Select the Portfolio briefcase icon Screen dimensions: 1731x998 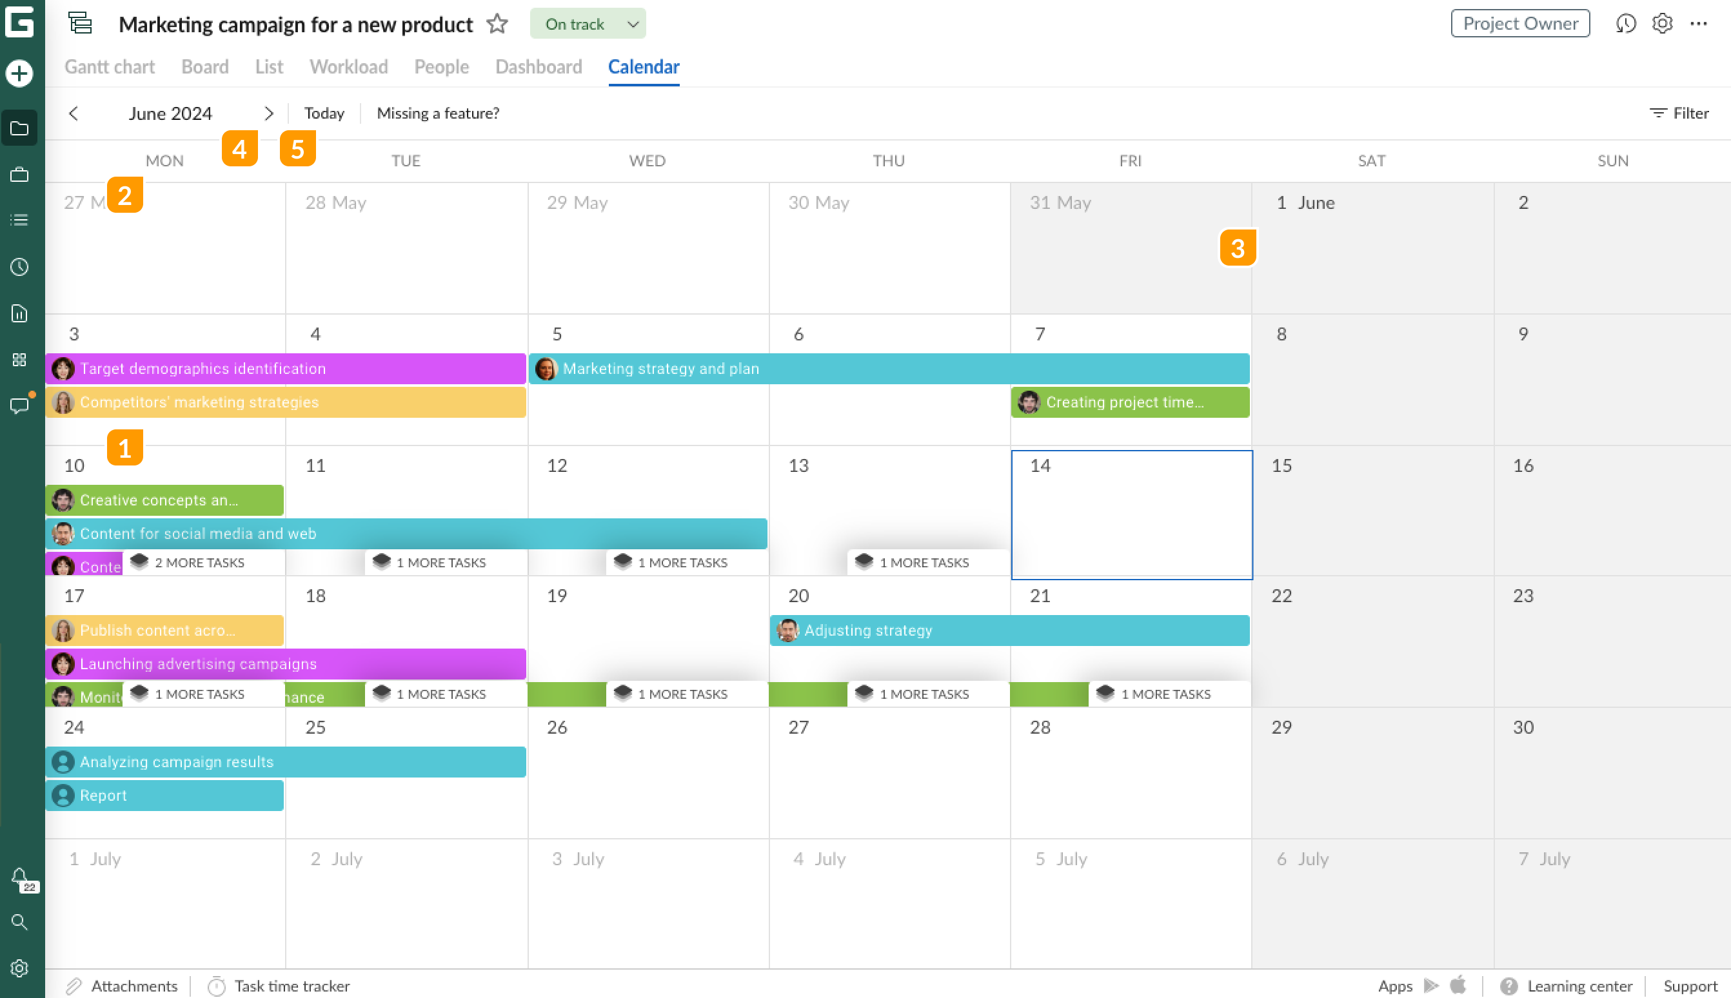(19, 174)
